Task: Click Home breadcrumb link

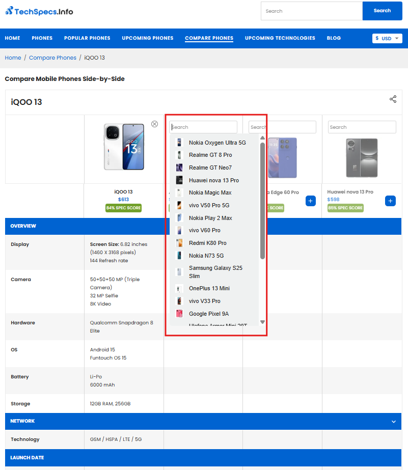Action: 13,58
